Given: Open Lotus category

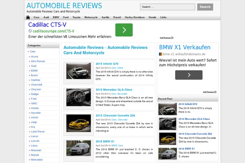Looking at the screenshot, I should pos(34,145).
